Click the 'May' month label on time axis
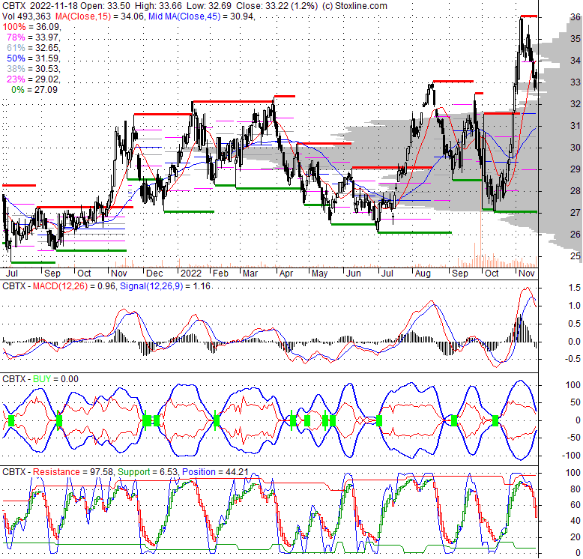Viewport: 583px width, 559px height. click(319, 274)
